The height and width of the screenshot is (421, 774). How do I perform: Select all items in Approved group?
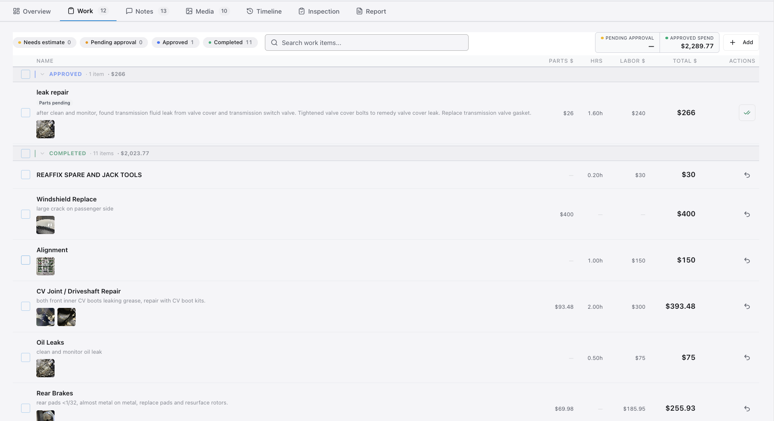[26, 74]
